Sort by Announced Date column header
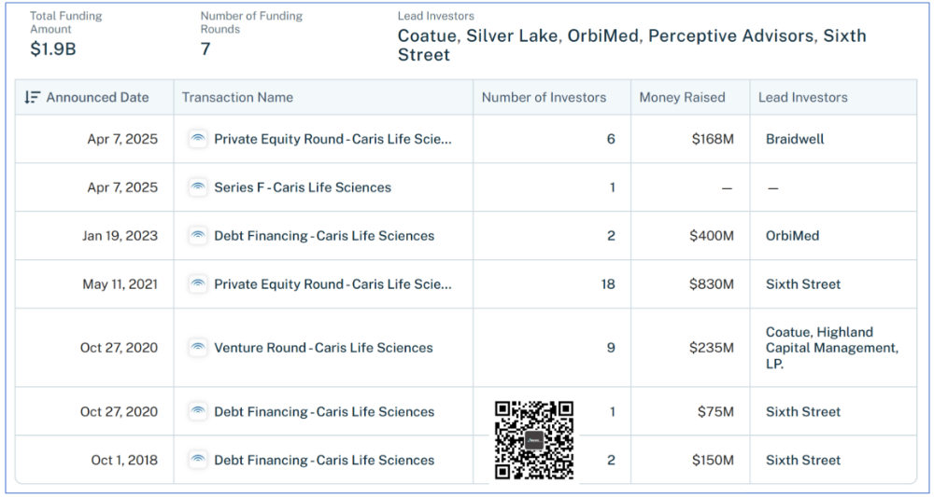This screenshot has width=934, height=497. 97,97
